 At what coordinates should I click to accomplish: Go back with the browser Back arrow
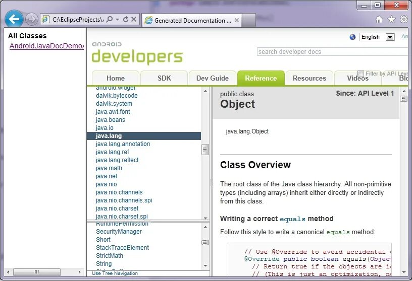click(14, 19)
